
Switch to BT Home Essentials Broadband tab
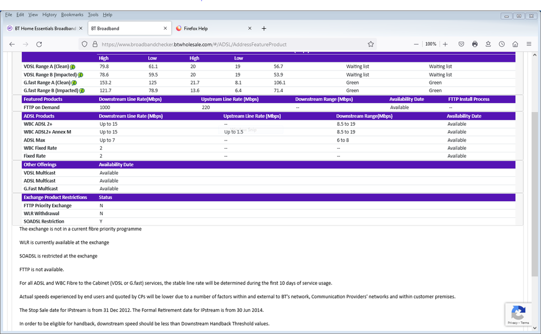coord(41,28)
